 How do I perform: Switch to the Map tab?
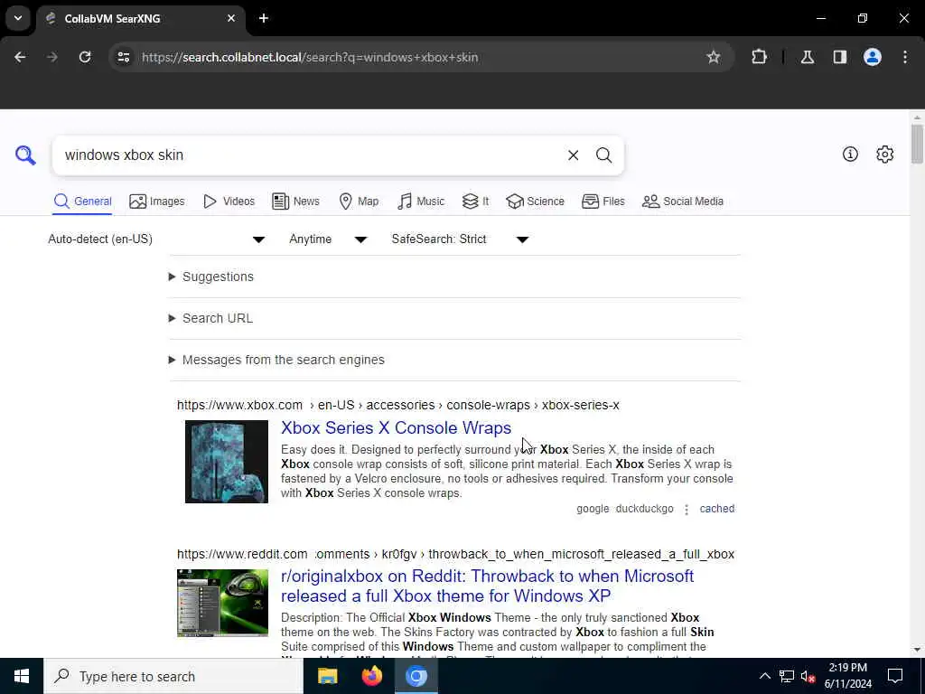coord(359,202)
